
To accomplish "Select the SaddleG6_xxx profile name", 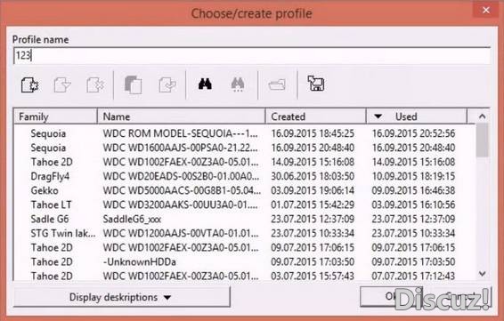I will click(x=132, y=219).
